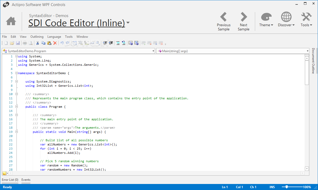Click the Ln 1 status bar entry
Viewport: 318px width, 190px height.
click(225, 187)
